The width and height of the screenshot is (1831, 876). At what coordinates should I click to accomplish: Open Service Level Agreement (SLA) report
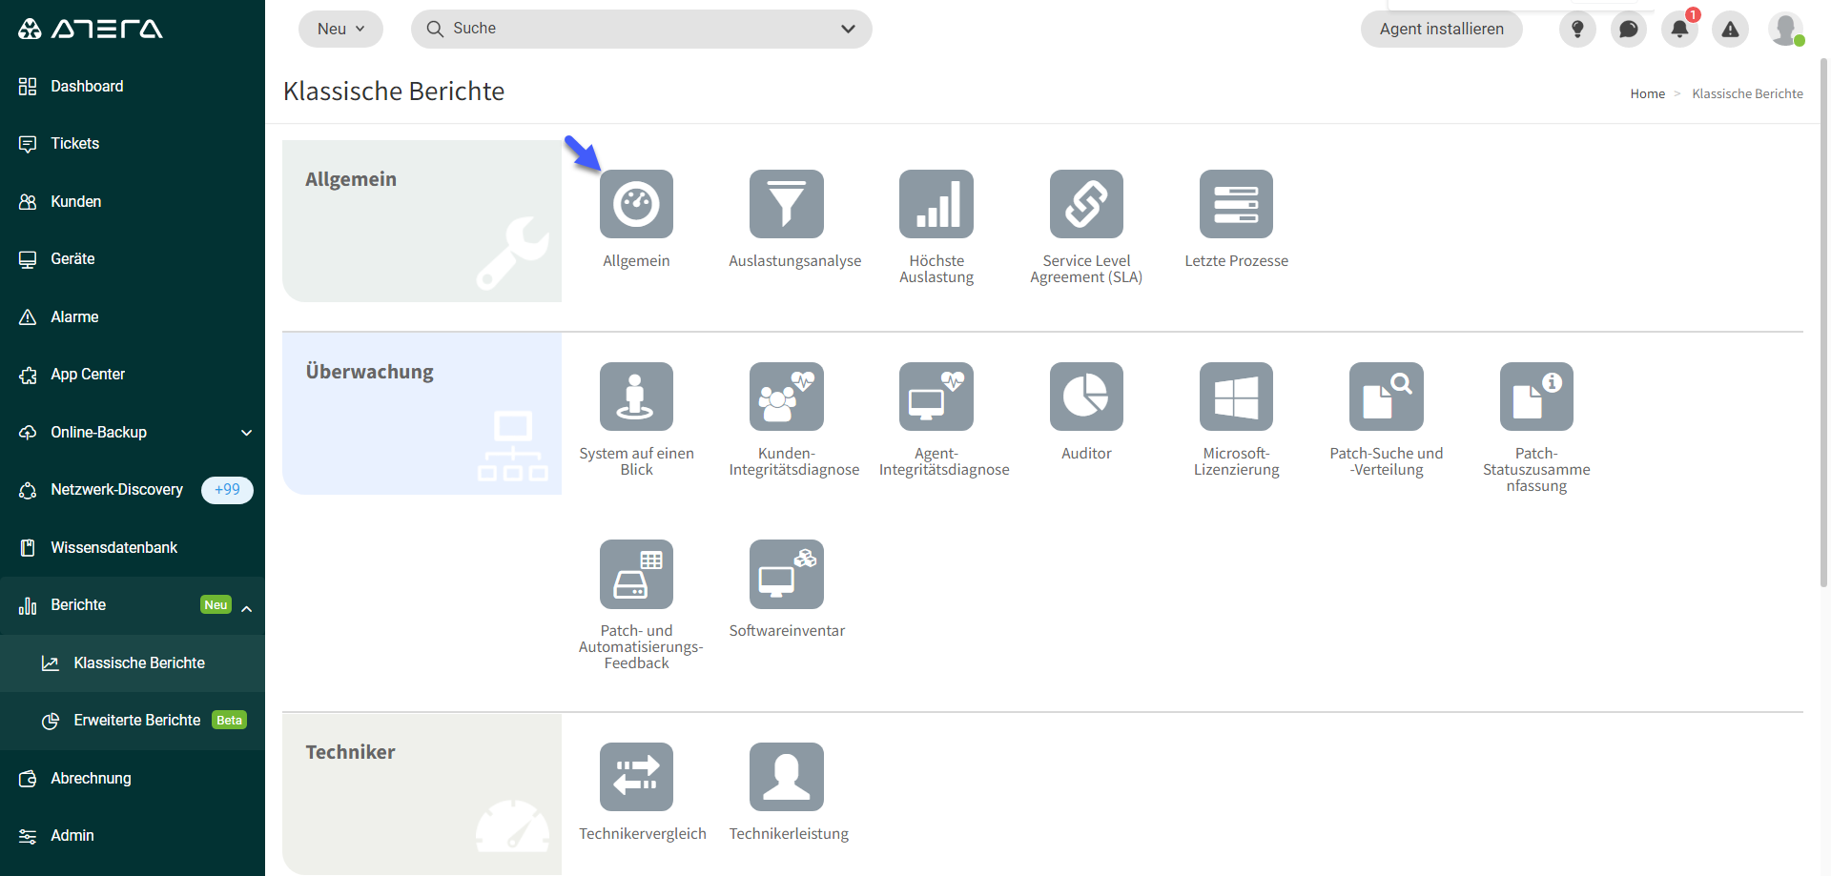coord(1086,204)
